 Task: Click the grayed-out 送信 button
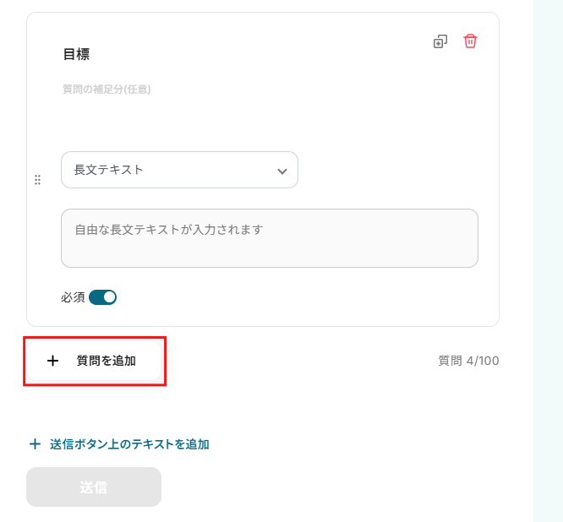[x=94, y=487]
